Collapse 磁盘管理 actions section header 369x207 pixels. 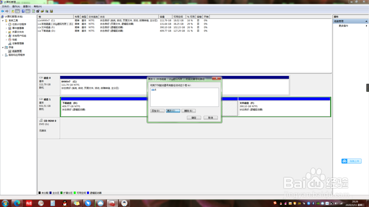(x=366, y=21)
